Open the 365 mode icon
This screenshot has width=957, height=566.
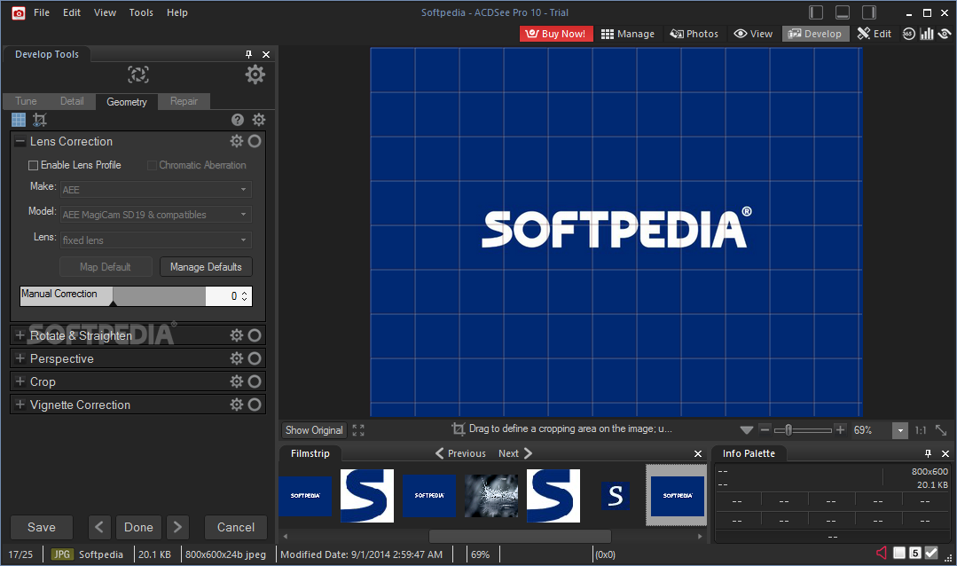coord(909,34)
